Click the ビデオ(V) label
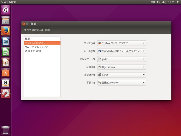181x136 pixels. coord(89,75)
